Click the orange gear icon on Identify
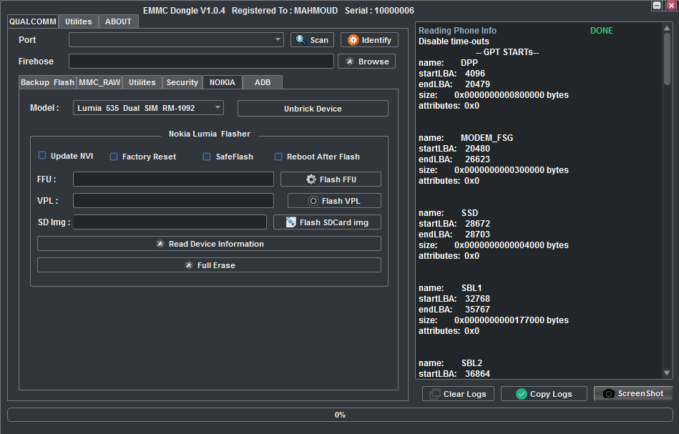 [353, 40]
